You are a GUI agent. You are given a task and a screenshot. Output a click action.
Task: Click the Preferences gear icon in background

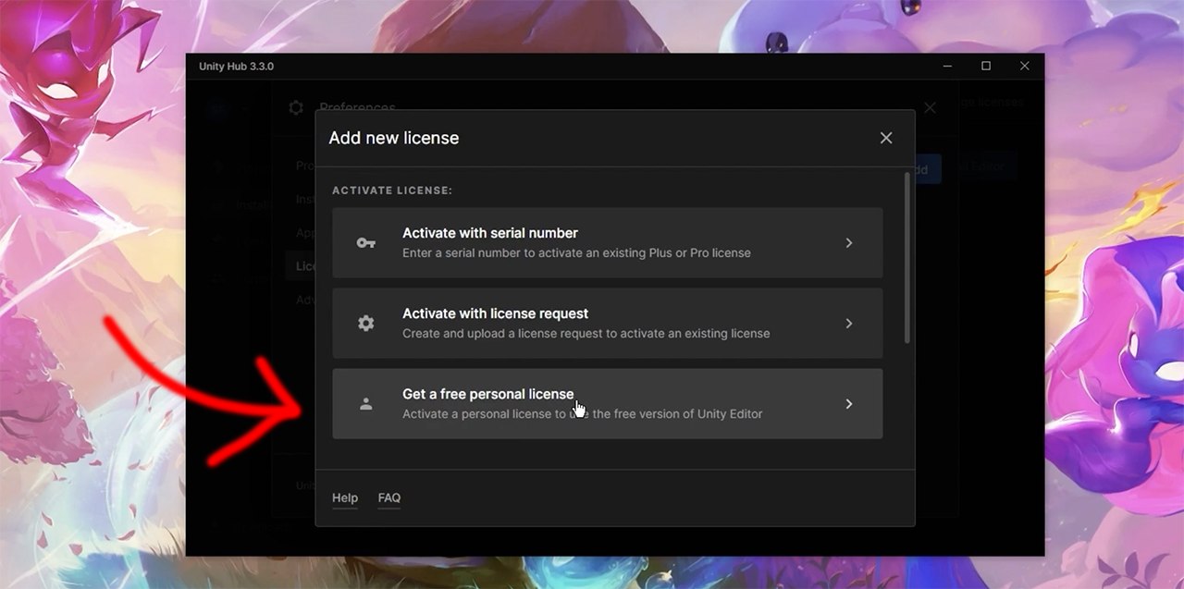pos(296,107)
